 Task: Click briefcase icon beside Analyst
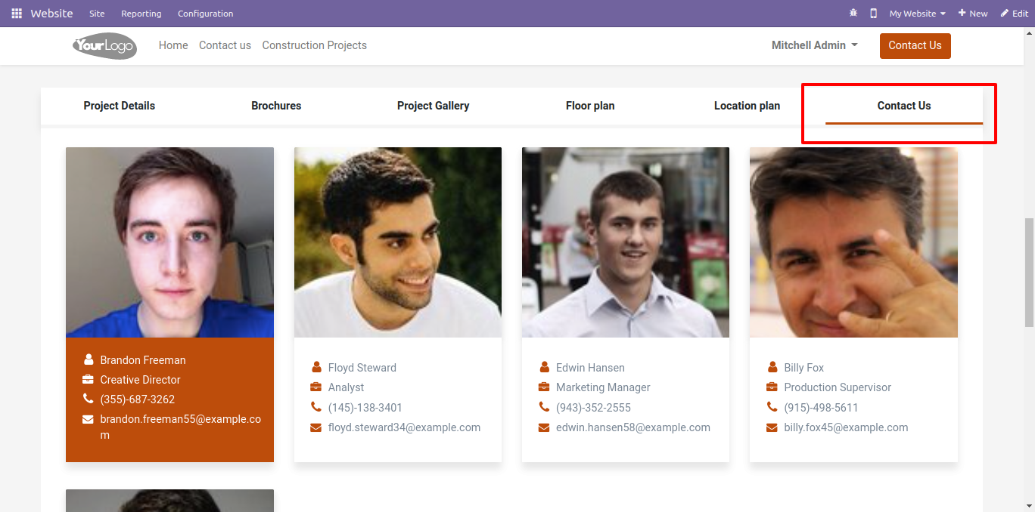(x=316, y=387)
